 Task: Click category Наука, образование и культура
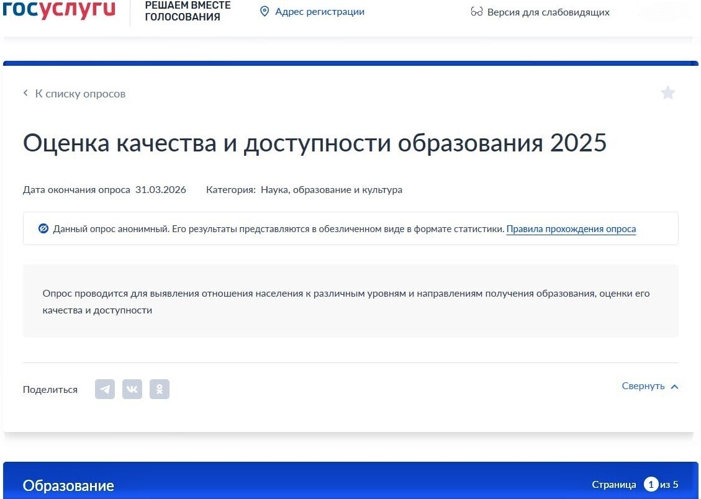(x=331, y=190)
